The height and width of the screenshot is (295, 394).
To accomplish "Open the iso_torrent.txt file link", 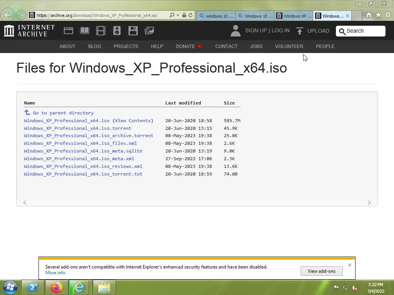I will point(83,174).
